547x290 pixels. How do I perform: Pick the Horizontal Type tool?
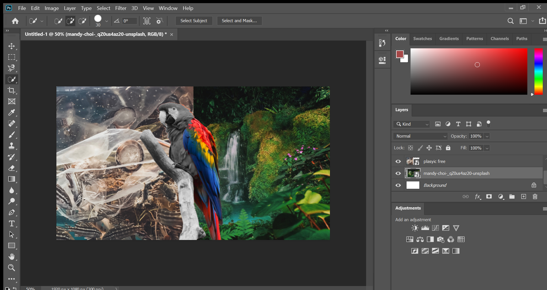(x=11, y=223)
